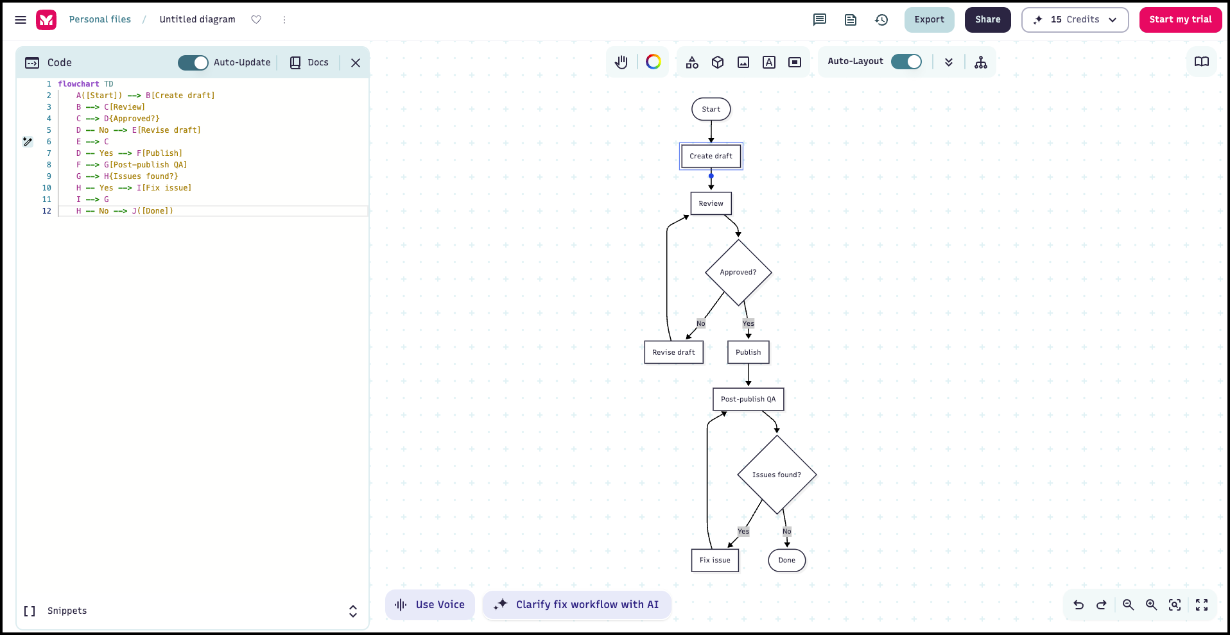Click code line 'I --> G'
This screenshot has width=1230, height=635.
click(92, 199)
